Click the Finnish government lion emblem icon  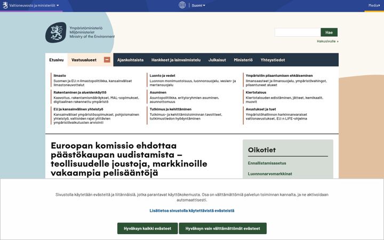[x=5, y=5]
